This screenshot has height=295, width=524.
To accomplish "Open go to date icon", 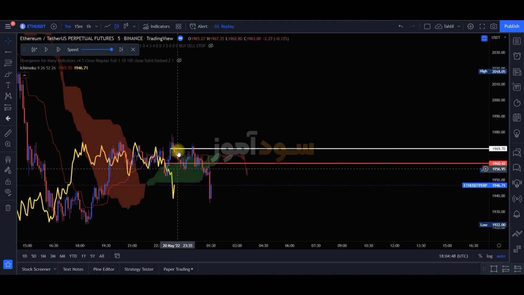I will (x=117, y=256).
